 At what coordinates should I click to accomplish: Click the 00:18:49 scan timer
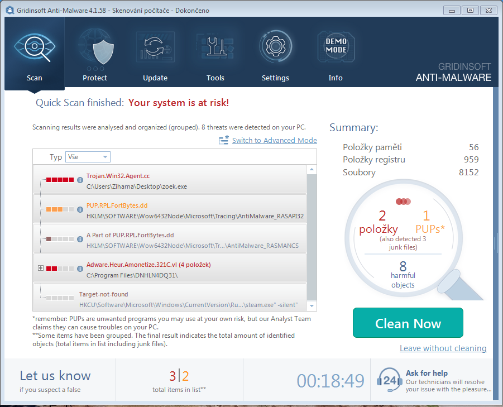[330, 381]
